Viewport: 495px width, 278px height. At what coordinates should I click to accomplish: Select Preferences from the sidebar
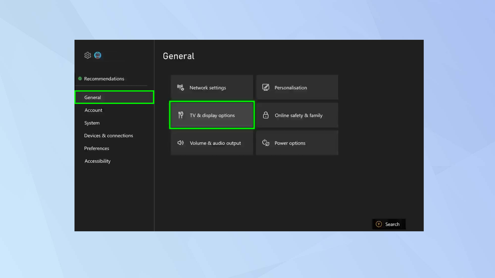tap(97, 148)
